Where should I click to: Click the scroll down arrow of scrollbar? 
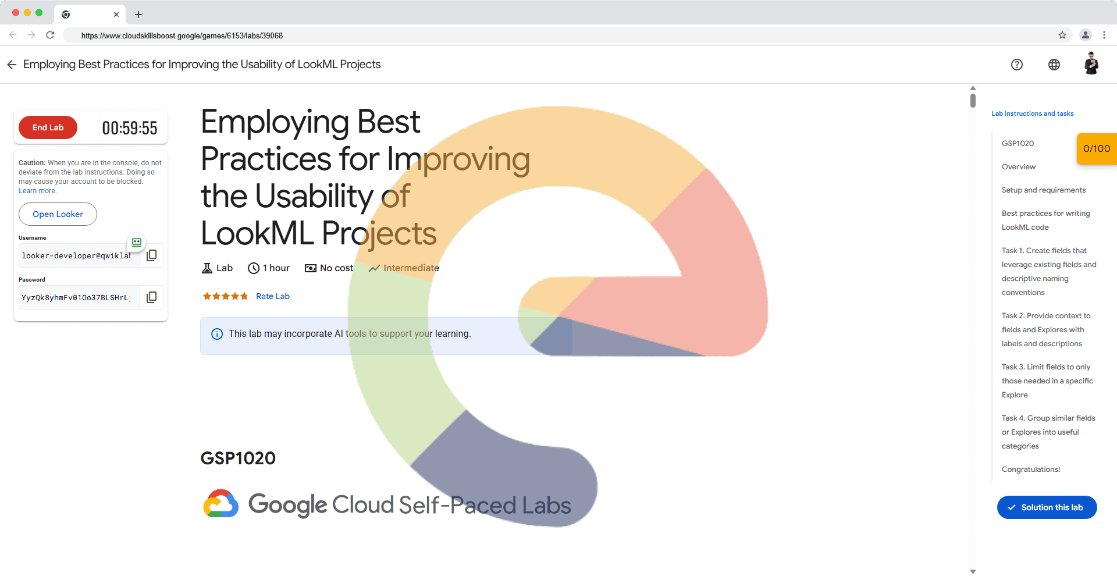(973, 571)
